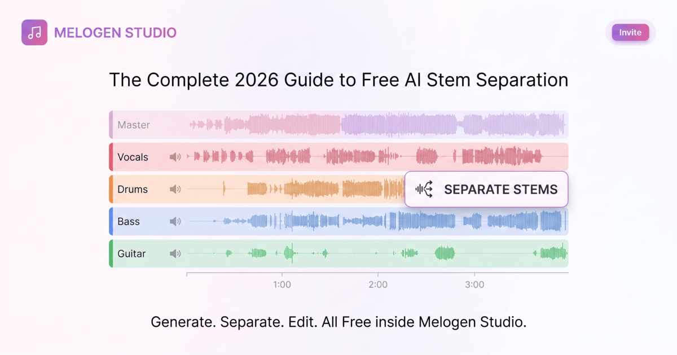Mute the Drums track speaker icon
The height and width of the screenshot is (355, 677).
point(175,189)
